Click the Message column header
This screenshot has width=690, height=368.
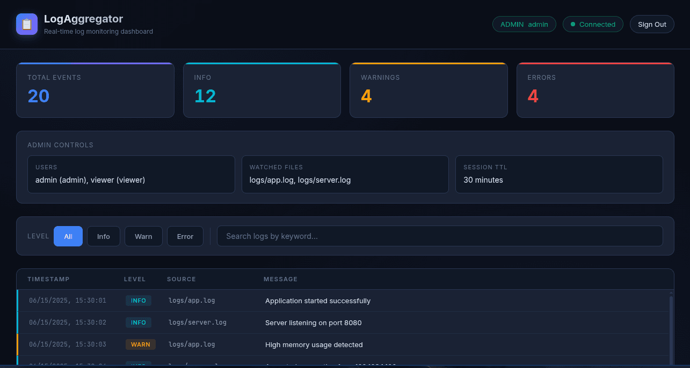click(280, 279)
